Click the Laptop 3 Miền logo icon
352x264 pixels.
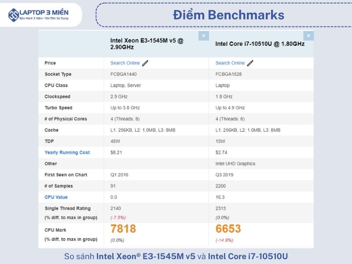[x=14, y=15]
